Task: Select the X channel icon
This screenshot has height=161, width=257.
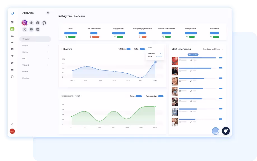Action: pyautogui.click(x=25, y=29)
